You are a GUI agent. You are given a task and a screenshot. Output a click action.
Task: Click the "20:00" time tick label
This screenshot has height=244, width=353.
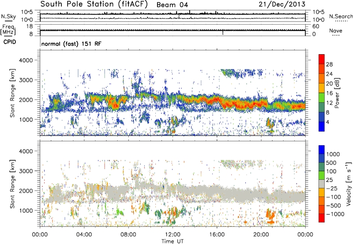pyautogui.click(x=261, y=235)
